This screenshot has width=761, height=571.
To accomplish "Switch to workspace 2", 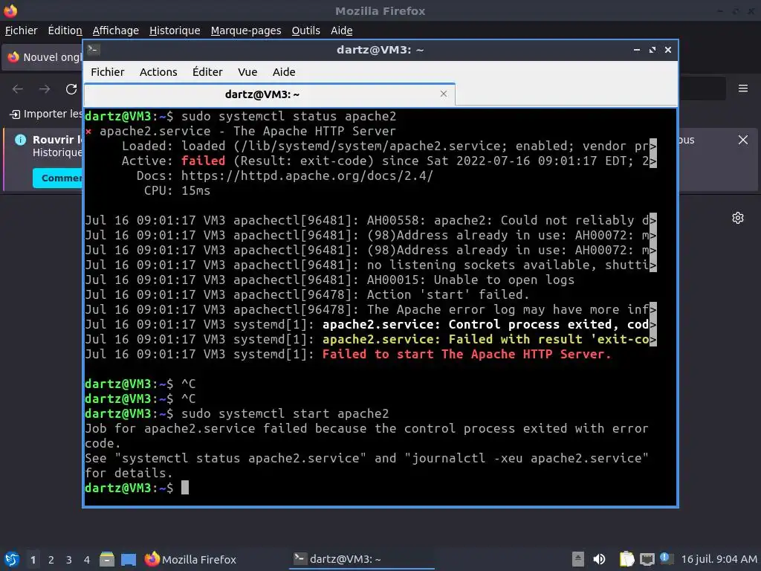I will (x=51, y=560).
